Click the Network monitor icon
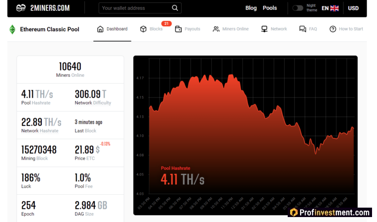 click(x=264, y=29)
